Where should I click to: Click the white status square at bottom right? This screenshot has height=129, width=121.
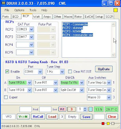[113, 124]
